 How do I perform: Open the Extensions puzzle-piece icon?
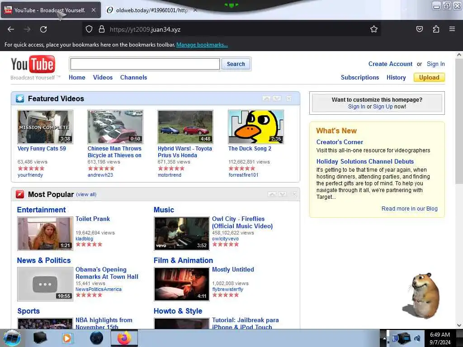(436, 29)
